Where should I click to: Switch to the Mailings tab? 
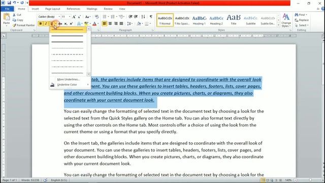92,9
